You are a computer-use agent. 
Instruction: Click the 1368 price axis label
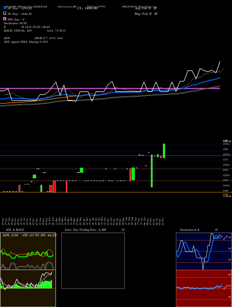point(226,149)
